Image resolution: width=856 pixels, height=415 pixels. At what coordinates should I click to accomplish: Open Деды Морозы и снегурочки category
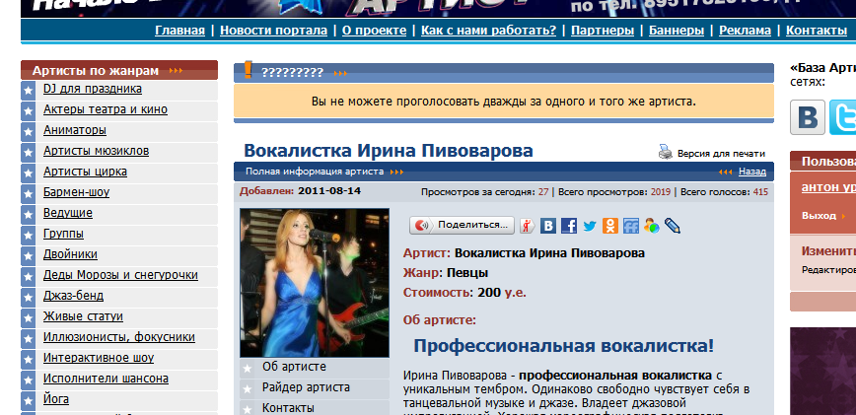[120, 275]
